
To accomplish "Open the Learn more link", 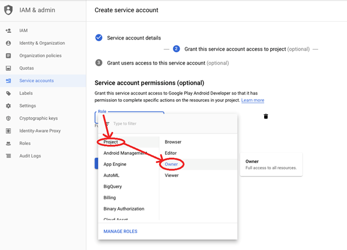I will point(252,100).
